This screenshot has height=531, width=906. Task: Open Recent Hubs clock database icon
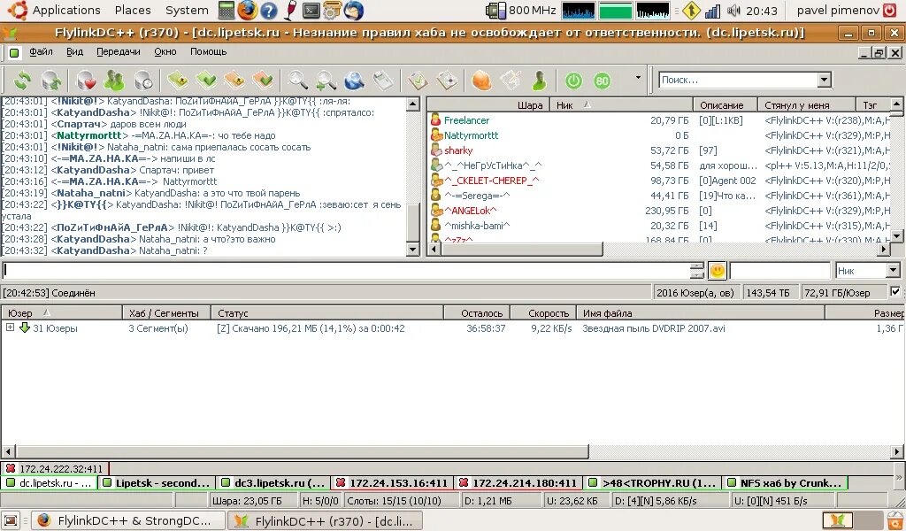143,81
